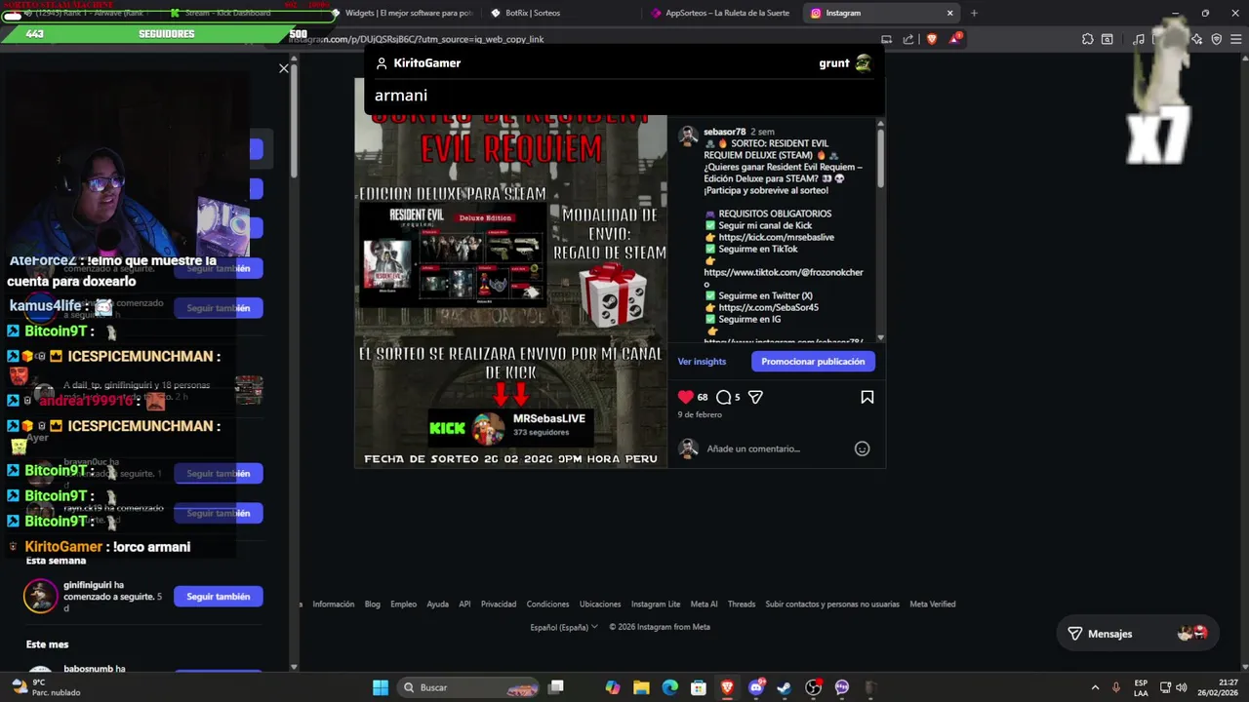Click the share page icon in address bar
The height and width of the screenshot is (702, 1249).
908,39
